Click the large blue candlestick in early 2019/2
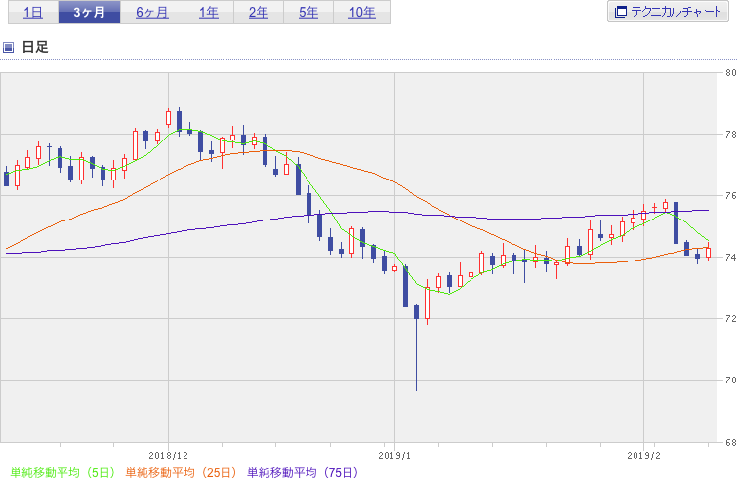This screenshot has width=737, height=481. point(676,222)
